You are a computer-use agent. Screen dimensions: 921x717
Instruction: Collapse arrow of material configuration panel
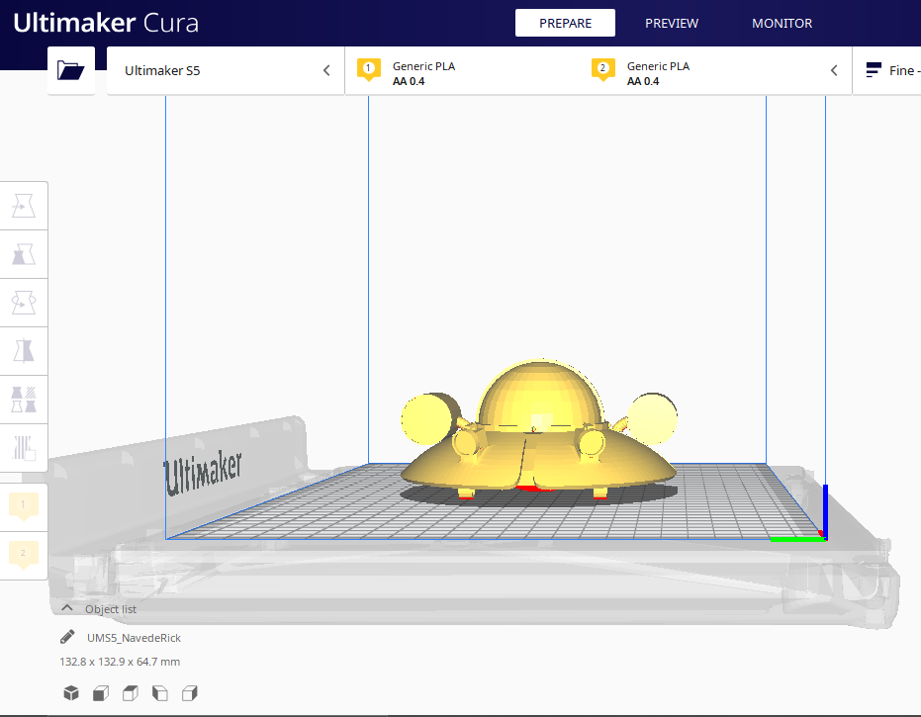click(x=834, y=70)
